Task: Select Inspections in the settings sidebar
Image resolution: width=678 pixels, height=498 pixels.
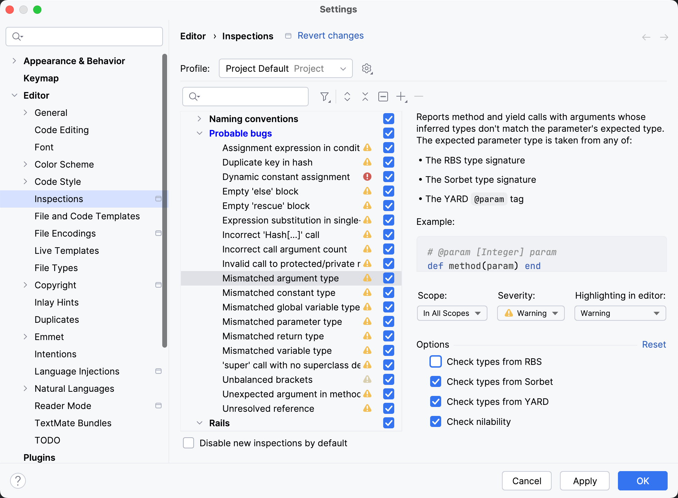Action: click(x=58, y=199)
